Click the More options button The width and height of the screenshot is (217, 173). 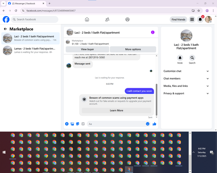point(133,49)
